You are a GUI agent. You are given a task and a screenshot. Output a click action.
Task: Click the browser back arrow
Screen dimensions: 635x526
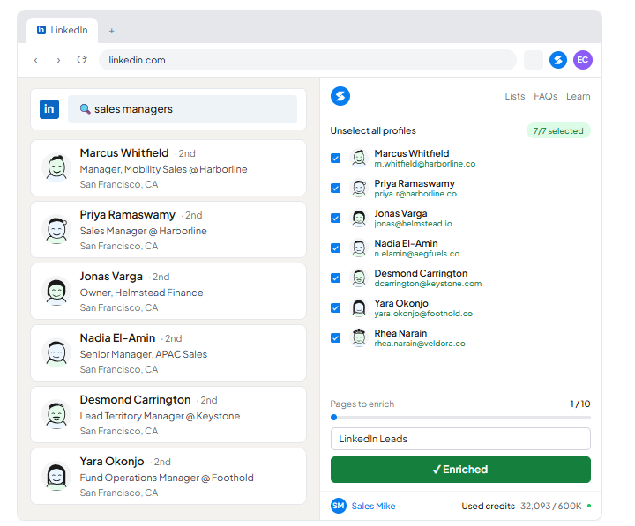[x=35, y=60]
